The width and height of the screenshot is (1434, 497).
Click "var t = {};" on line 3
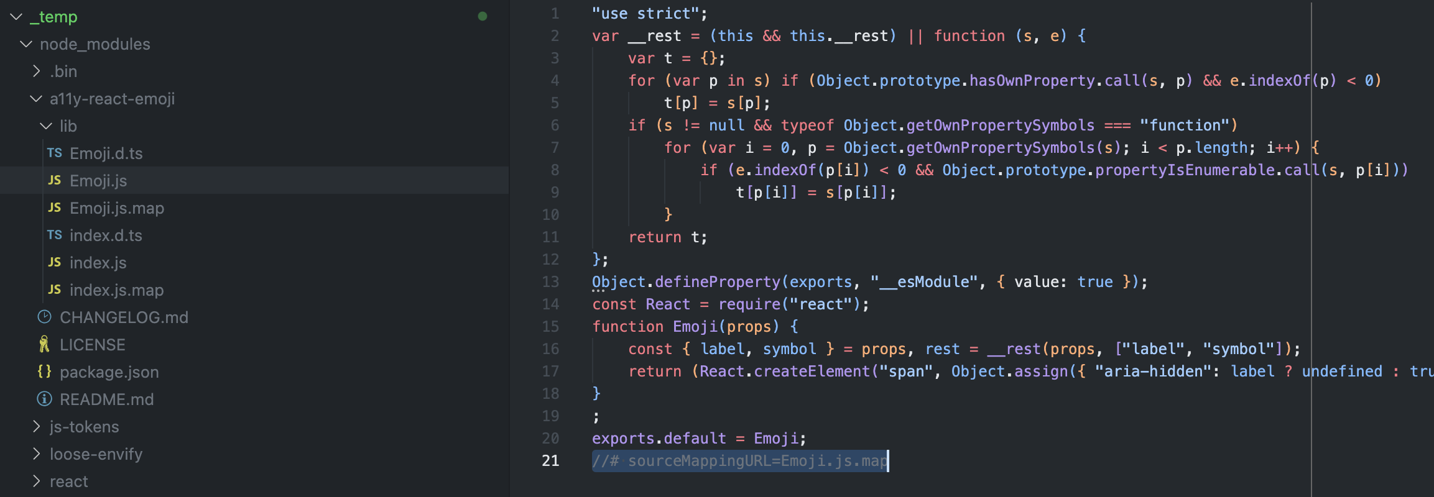click(x=677, y=58)
